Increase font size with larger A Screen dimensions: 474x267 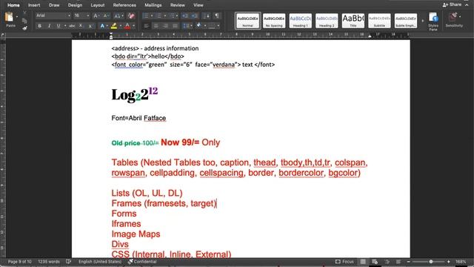click(96, 16)
